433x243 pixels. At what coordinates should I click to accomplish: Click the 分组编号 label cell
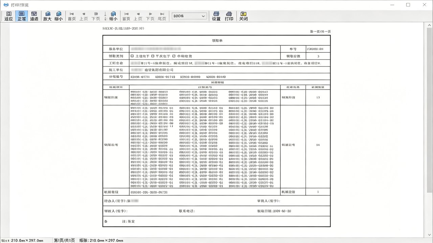(116, 77)
